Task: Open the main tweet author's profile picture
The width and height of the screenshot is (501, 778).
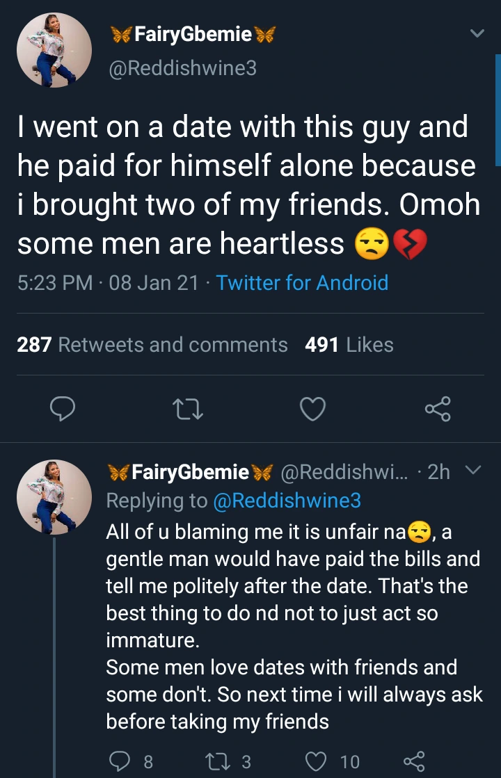Action: (54, 50)
